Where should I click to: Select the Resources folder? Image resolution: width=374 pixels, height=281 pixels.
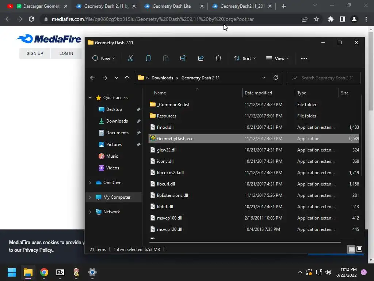pyautogui.click(x=253, y=116)
